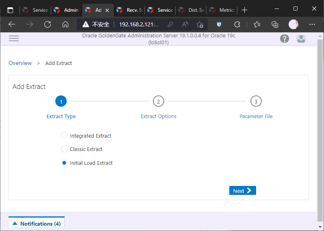Follow the Overview breadcrumb link
The image size is (324, 231).
tap(20, 63)
